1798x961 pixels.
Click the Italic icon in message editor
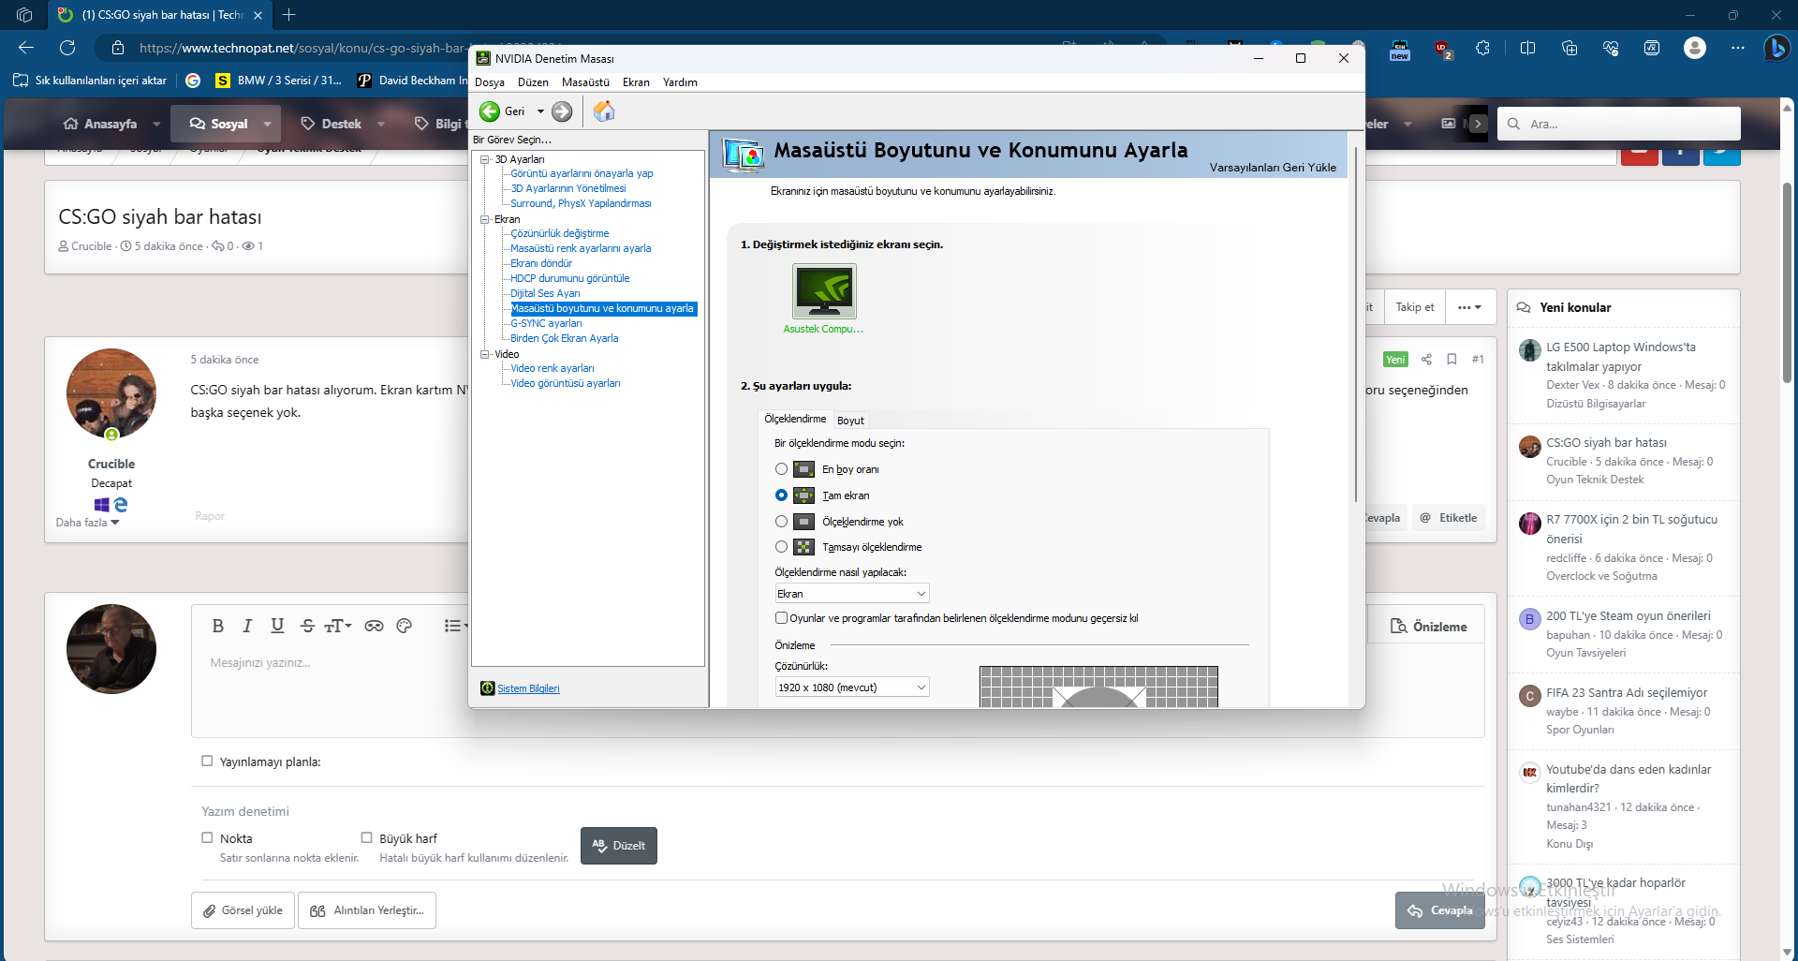pyautogui.click(x=247, y=626)
